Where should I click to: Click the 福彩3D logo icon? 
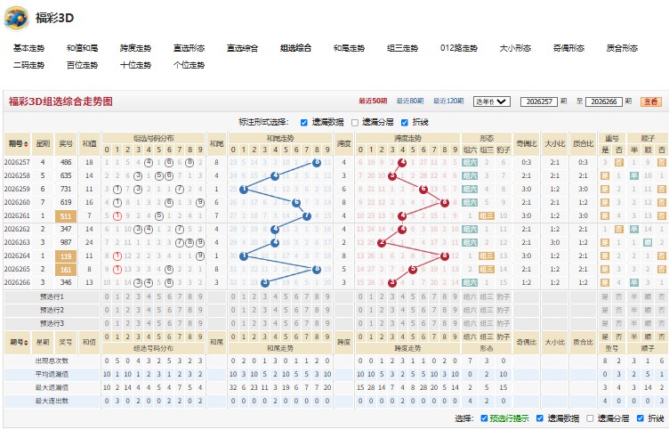(x=16, y=18)
